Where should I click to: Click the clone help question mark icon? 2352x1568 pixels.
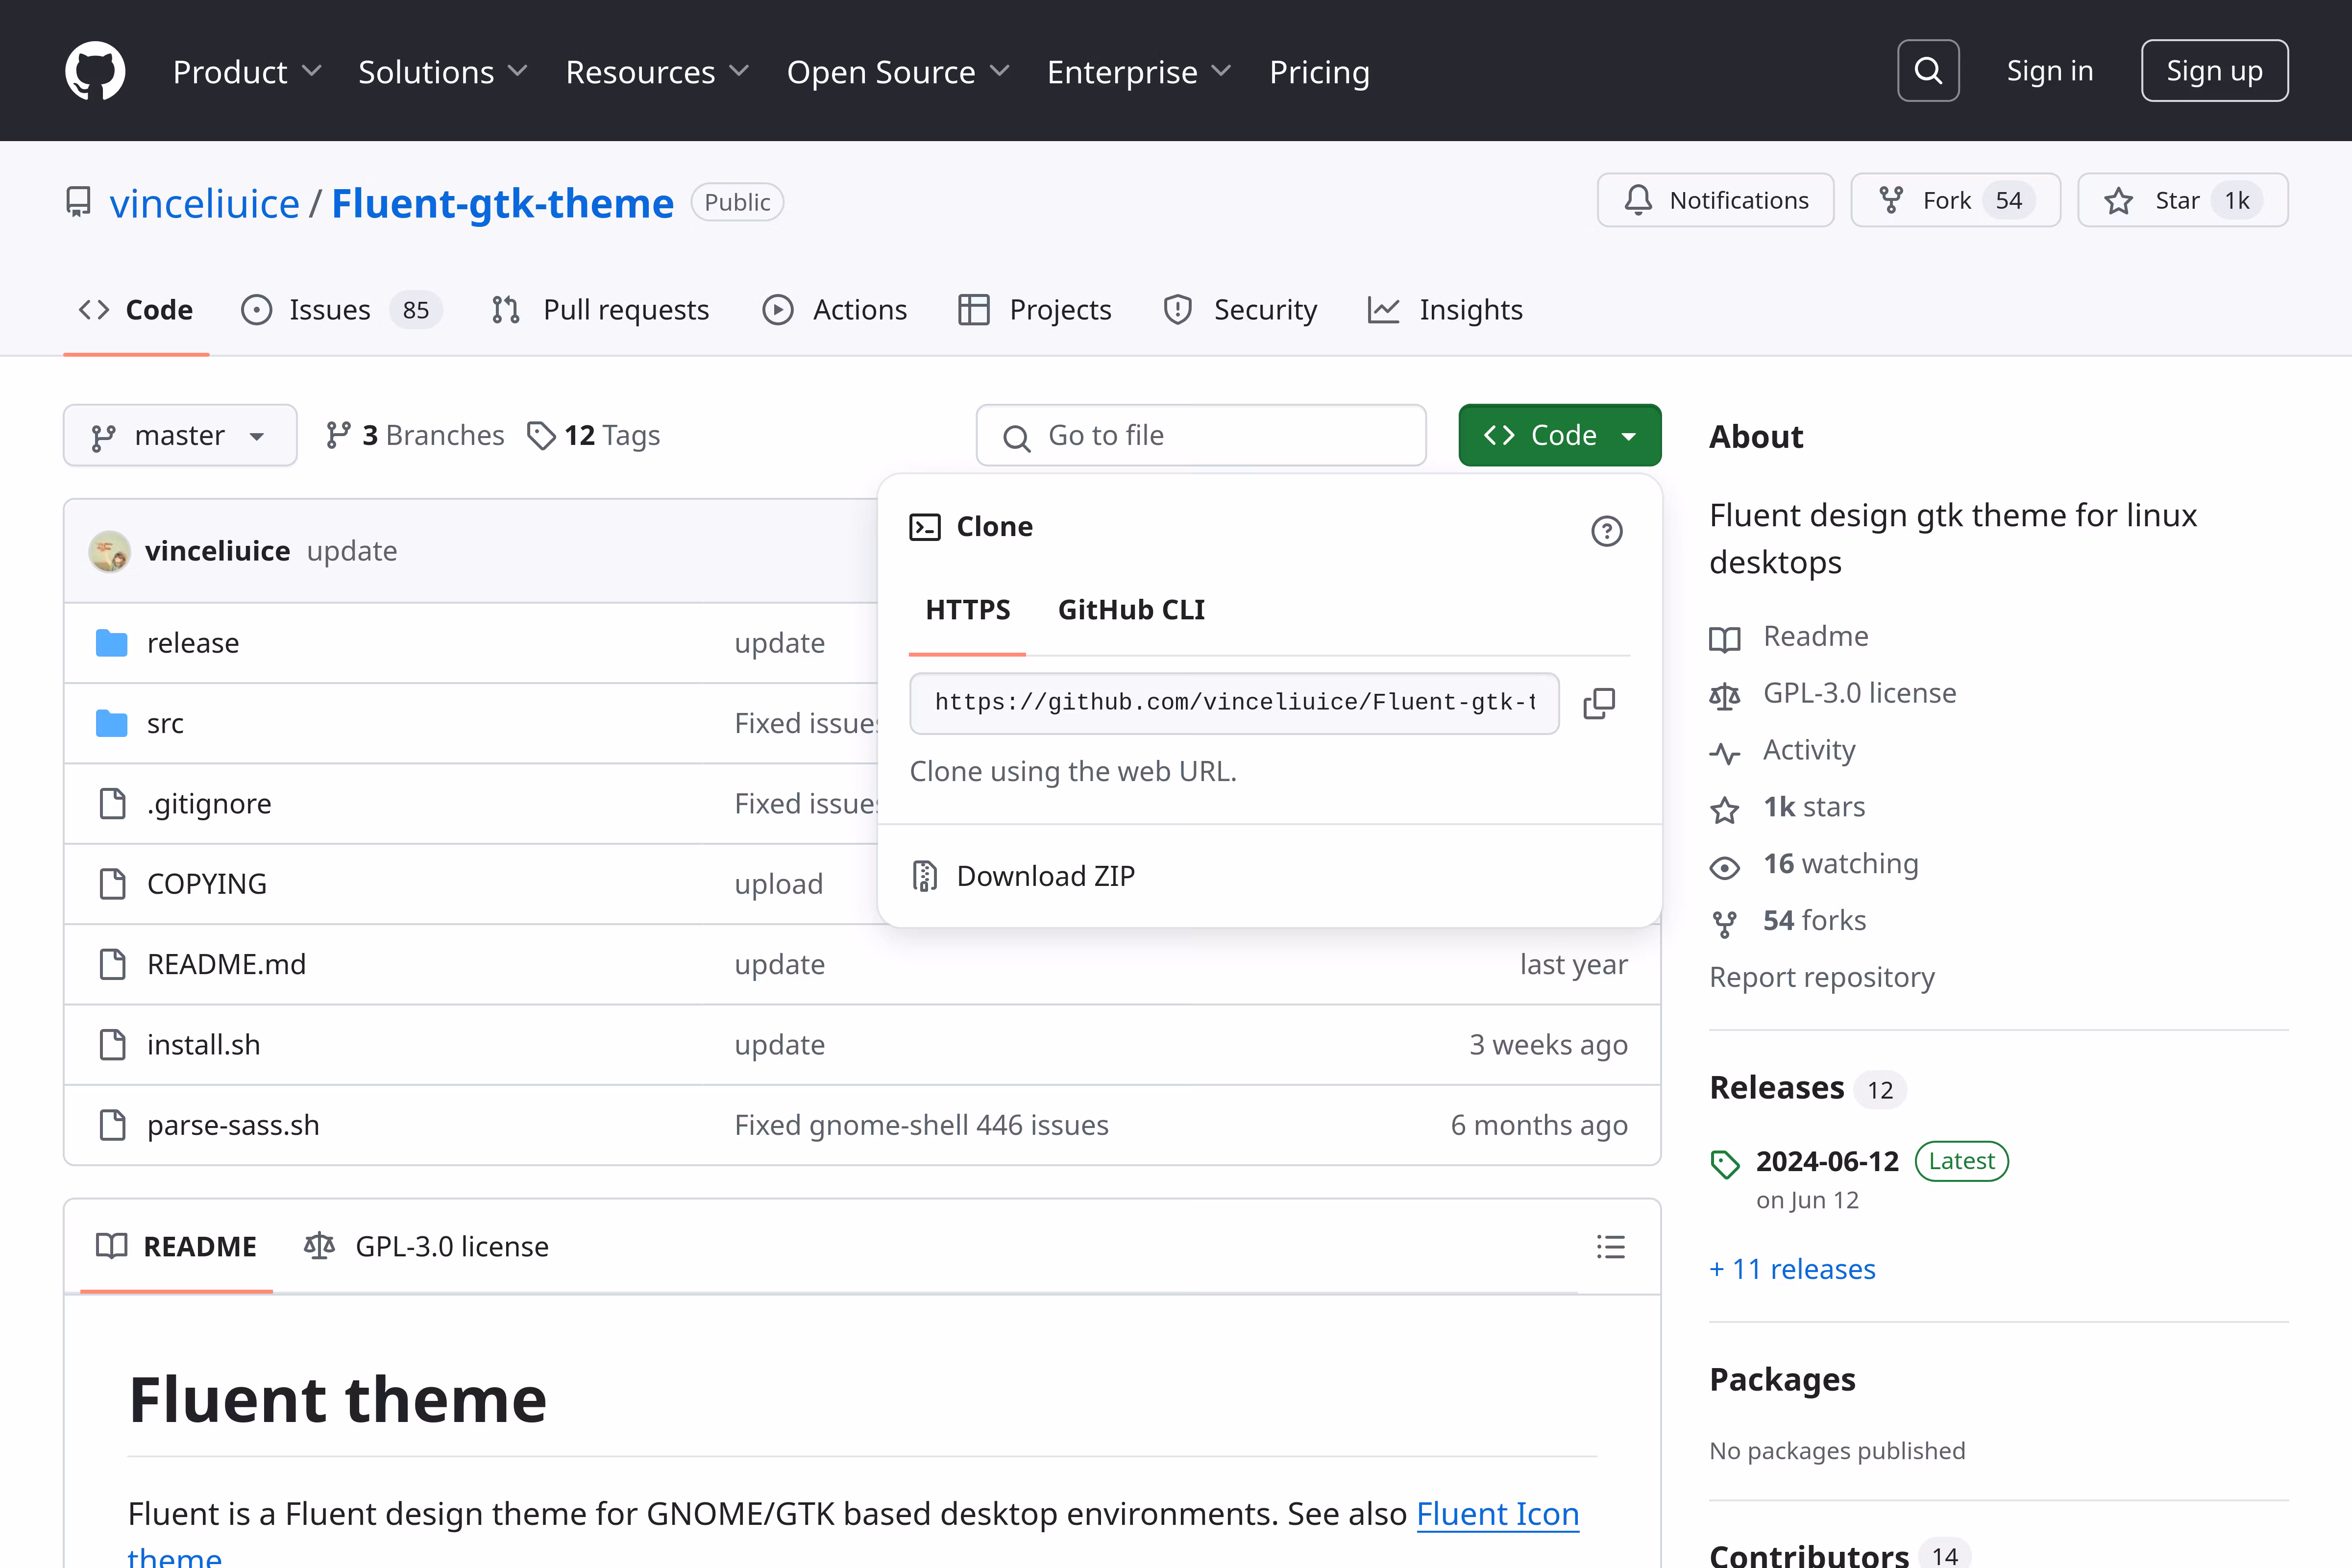(1606, 530)
